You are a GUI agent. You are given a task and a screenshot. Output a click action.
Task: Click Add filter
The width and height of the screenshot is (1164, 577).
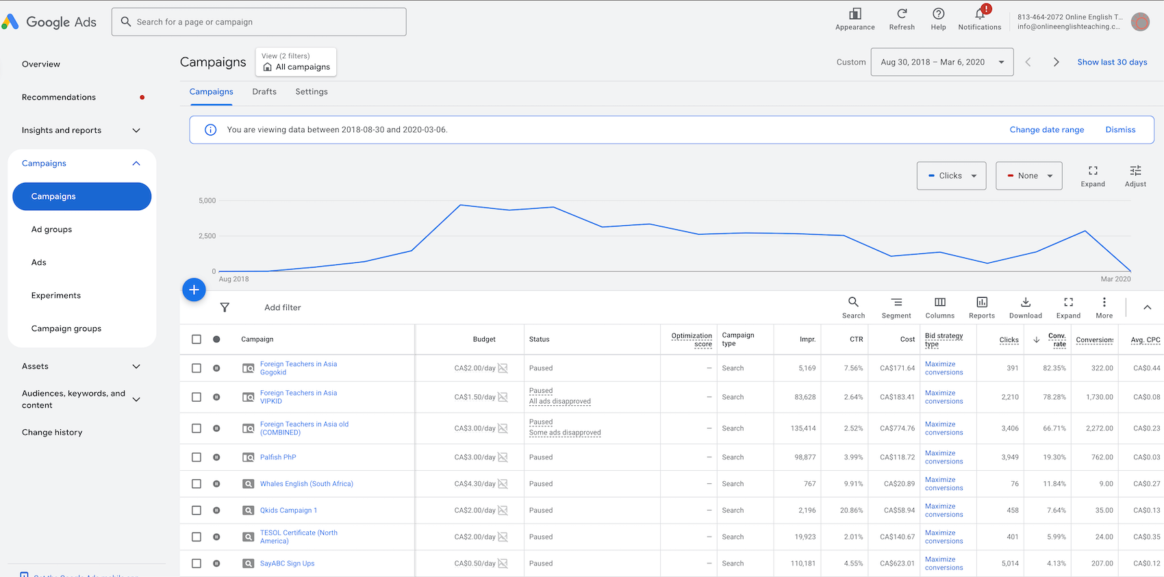(x=283, y=308)
